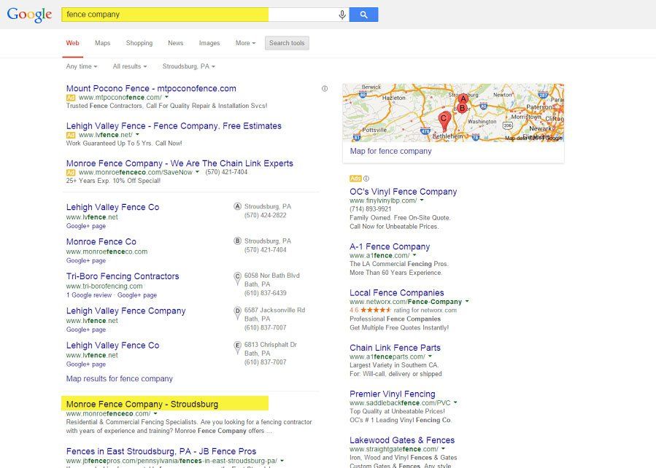The image size is (656, 468).
Task: Open Local Fence Companies ad
Action: pyautogui.click(x=397, y=292)
